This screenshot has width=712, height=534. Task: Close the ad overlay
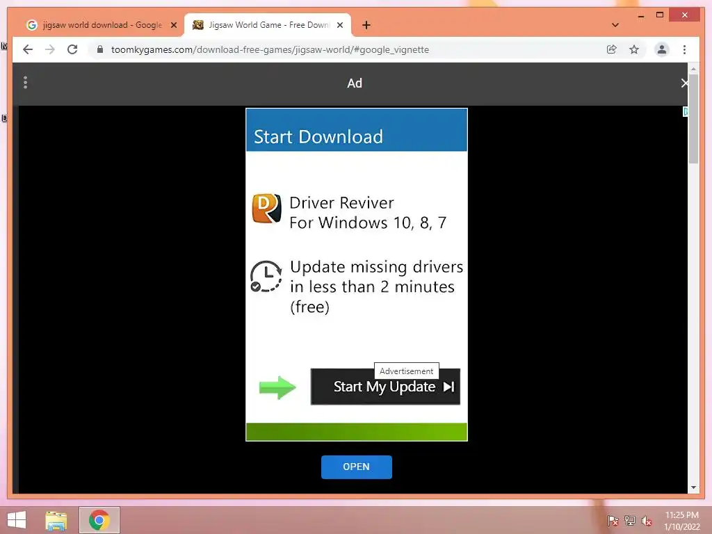684,83
